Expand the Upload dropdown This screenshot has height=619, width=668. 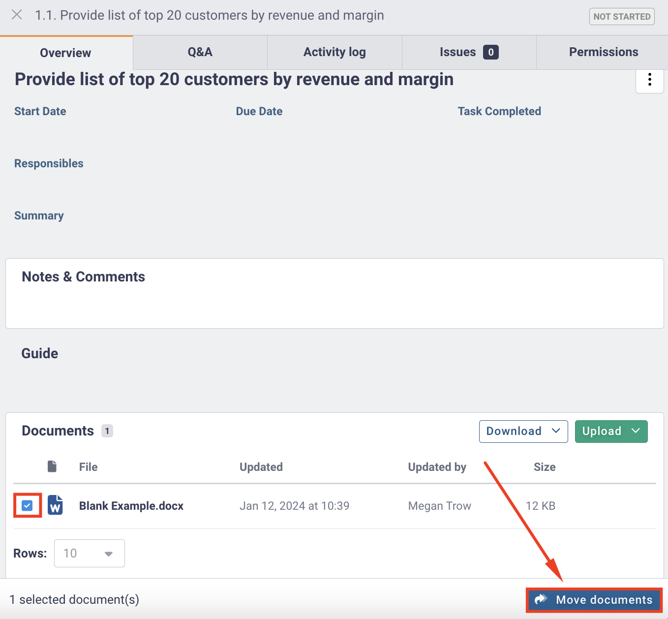[x=611, y=431]
